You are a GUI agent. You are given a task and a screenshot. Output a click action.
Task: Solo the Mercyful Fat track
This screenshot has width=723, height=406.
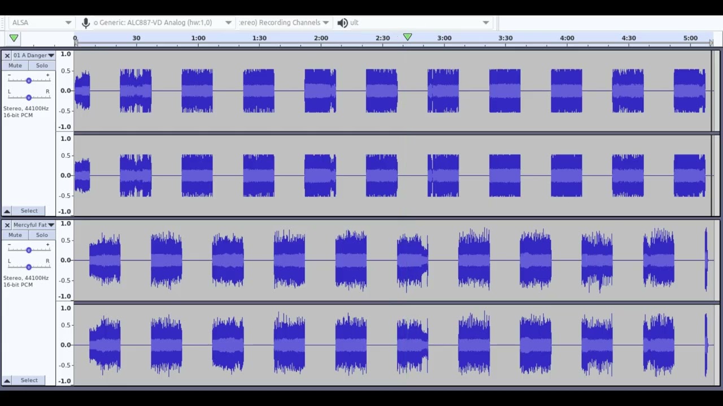point(42,235)
